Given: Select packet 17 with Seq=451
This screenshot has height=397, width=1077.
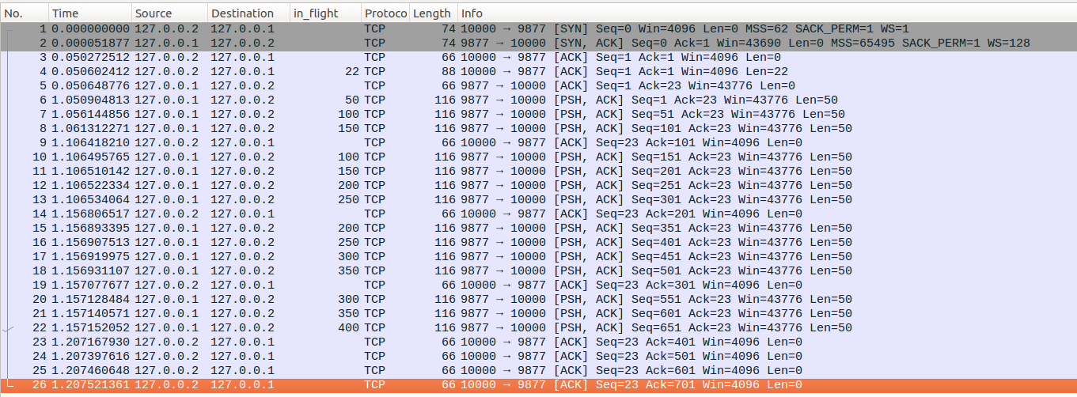Looking at the screenshot, I should coord(538,257).
